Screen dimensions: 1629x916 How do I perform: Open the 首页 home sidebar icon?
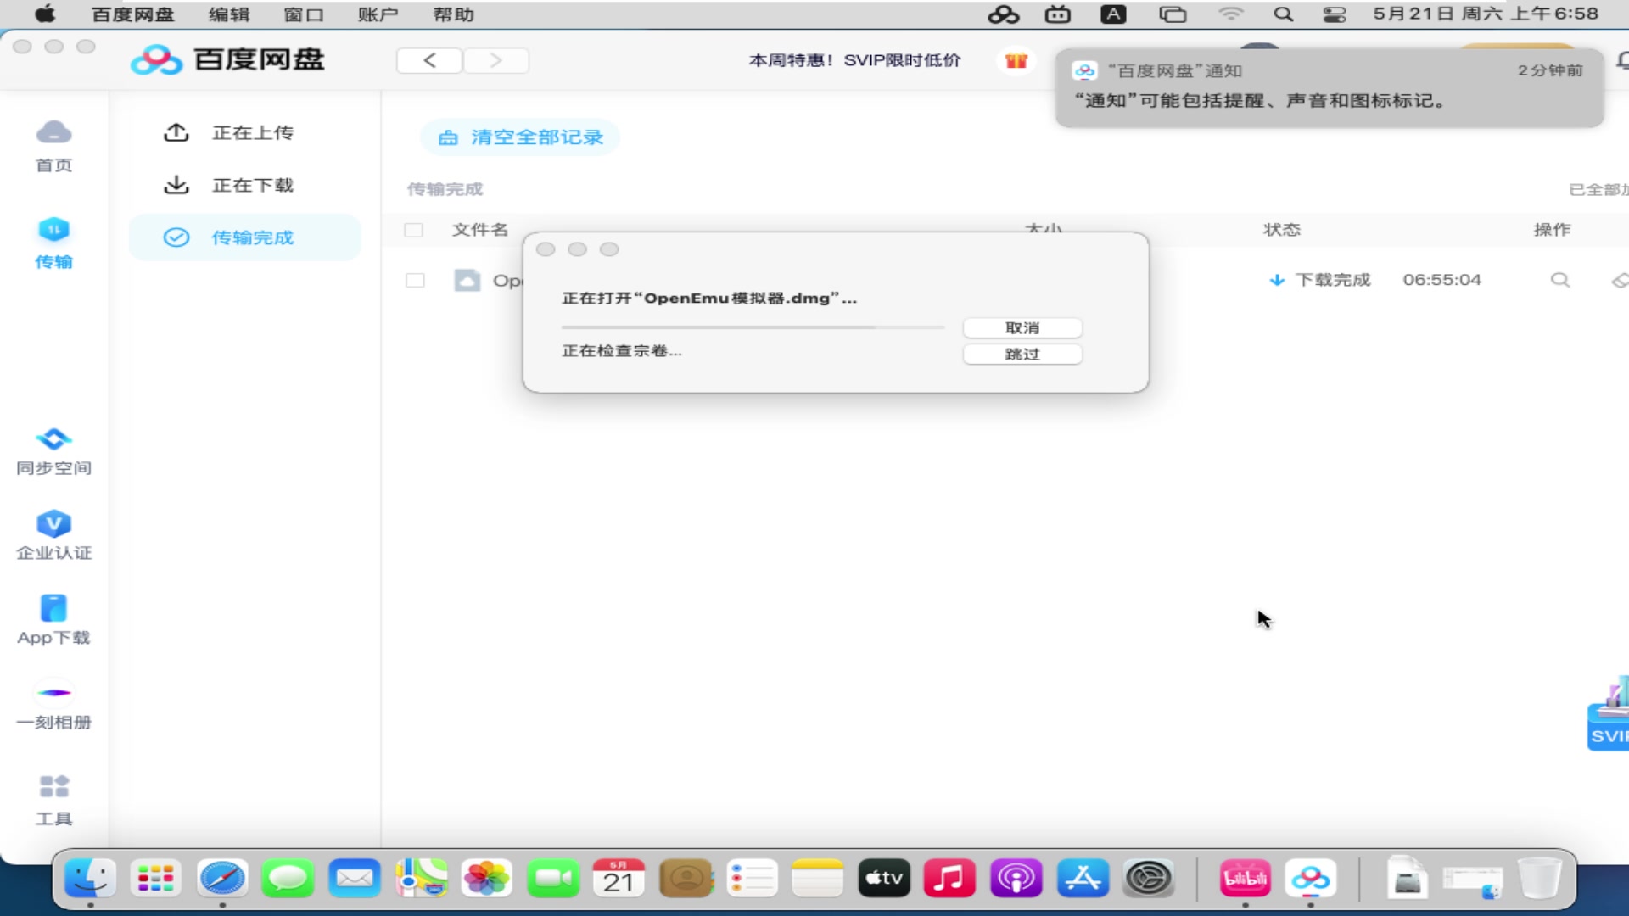53,146
